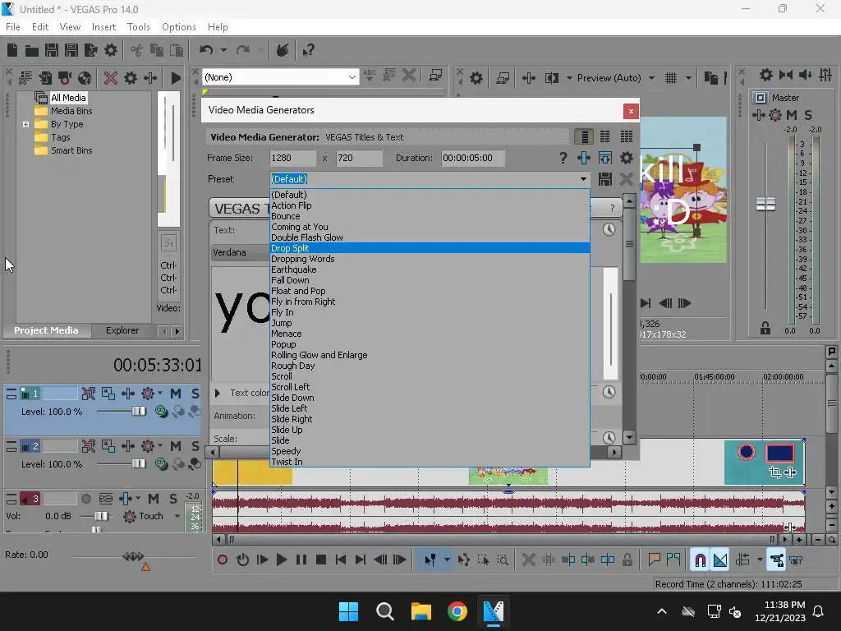Open the undo history dropdown arrow
Viewport: 841px width, 631px height.
coord(223,50)
